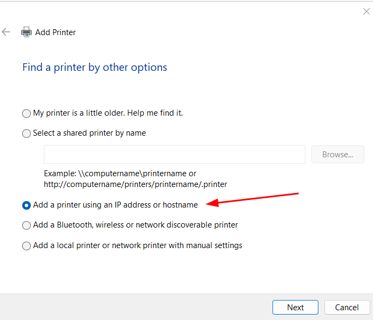373x320 pixels.
Task: Click the shared printer name text field
Action: pyautogui.click(x=175, y=154)
